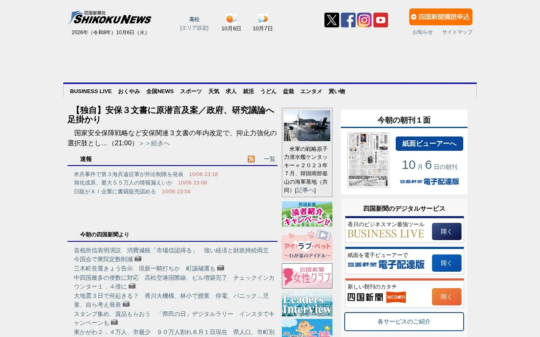Click the 女性クラブ banner
540x337 pixels.
307,276
